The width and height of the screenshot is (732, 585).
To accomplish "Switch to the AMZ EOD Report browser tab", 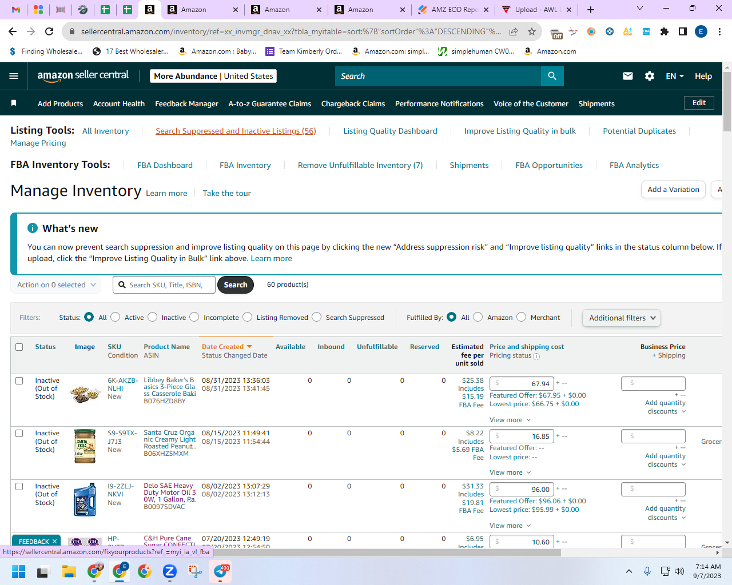I will [x=455, y=10].
